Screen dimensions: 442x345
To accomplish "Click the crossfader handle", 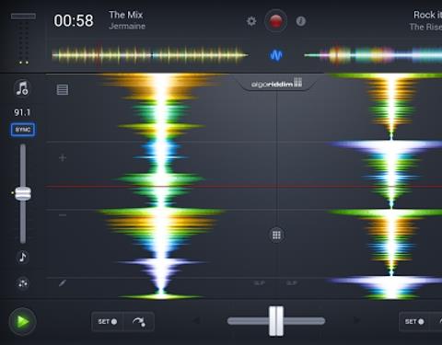I will (x=276, y=321).
